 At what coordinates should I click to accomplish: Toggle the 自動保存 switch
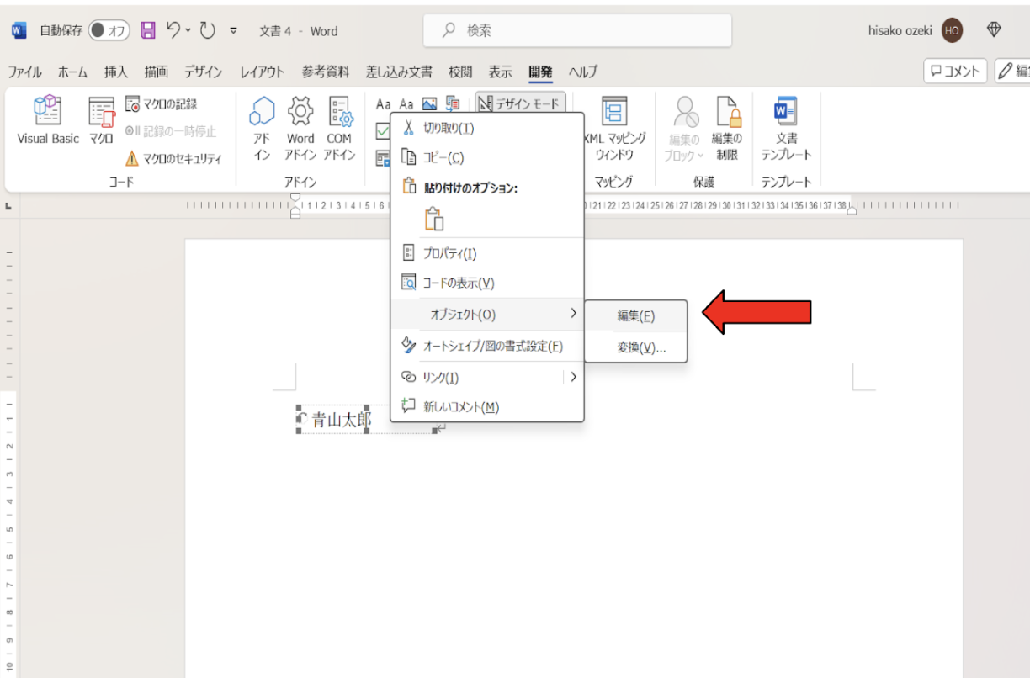[x=109, y=31]
